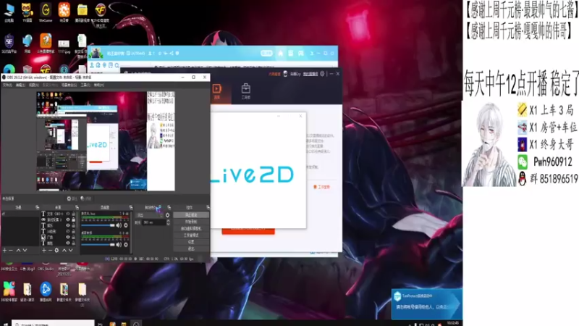Click the OBS preview canvas

[x=106, y=141]
